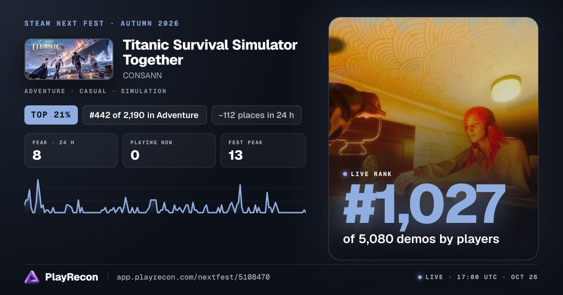Select the TOP 21% badge
Screen dimensions: 563x295
pos(51,115)
